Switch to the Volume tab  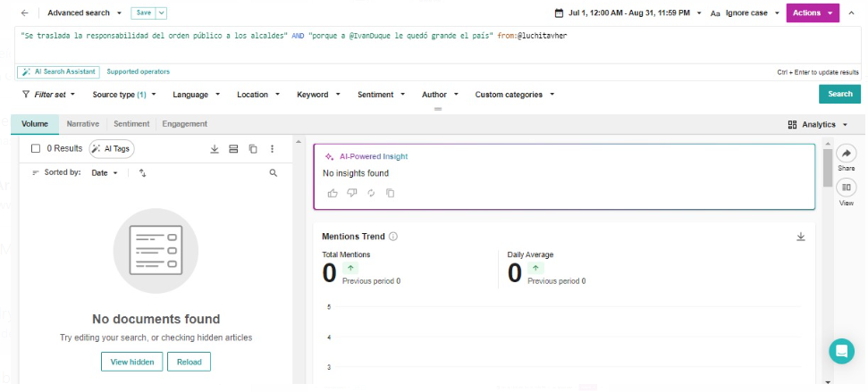point(35,124)
